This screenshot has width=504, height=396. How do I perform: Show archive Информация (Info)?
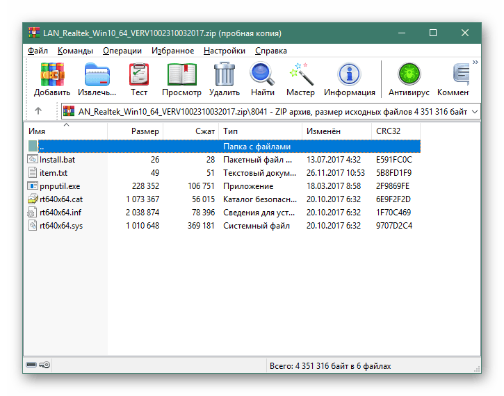pyautogui.click(x=350, y=74)
